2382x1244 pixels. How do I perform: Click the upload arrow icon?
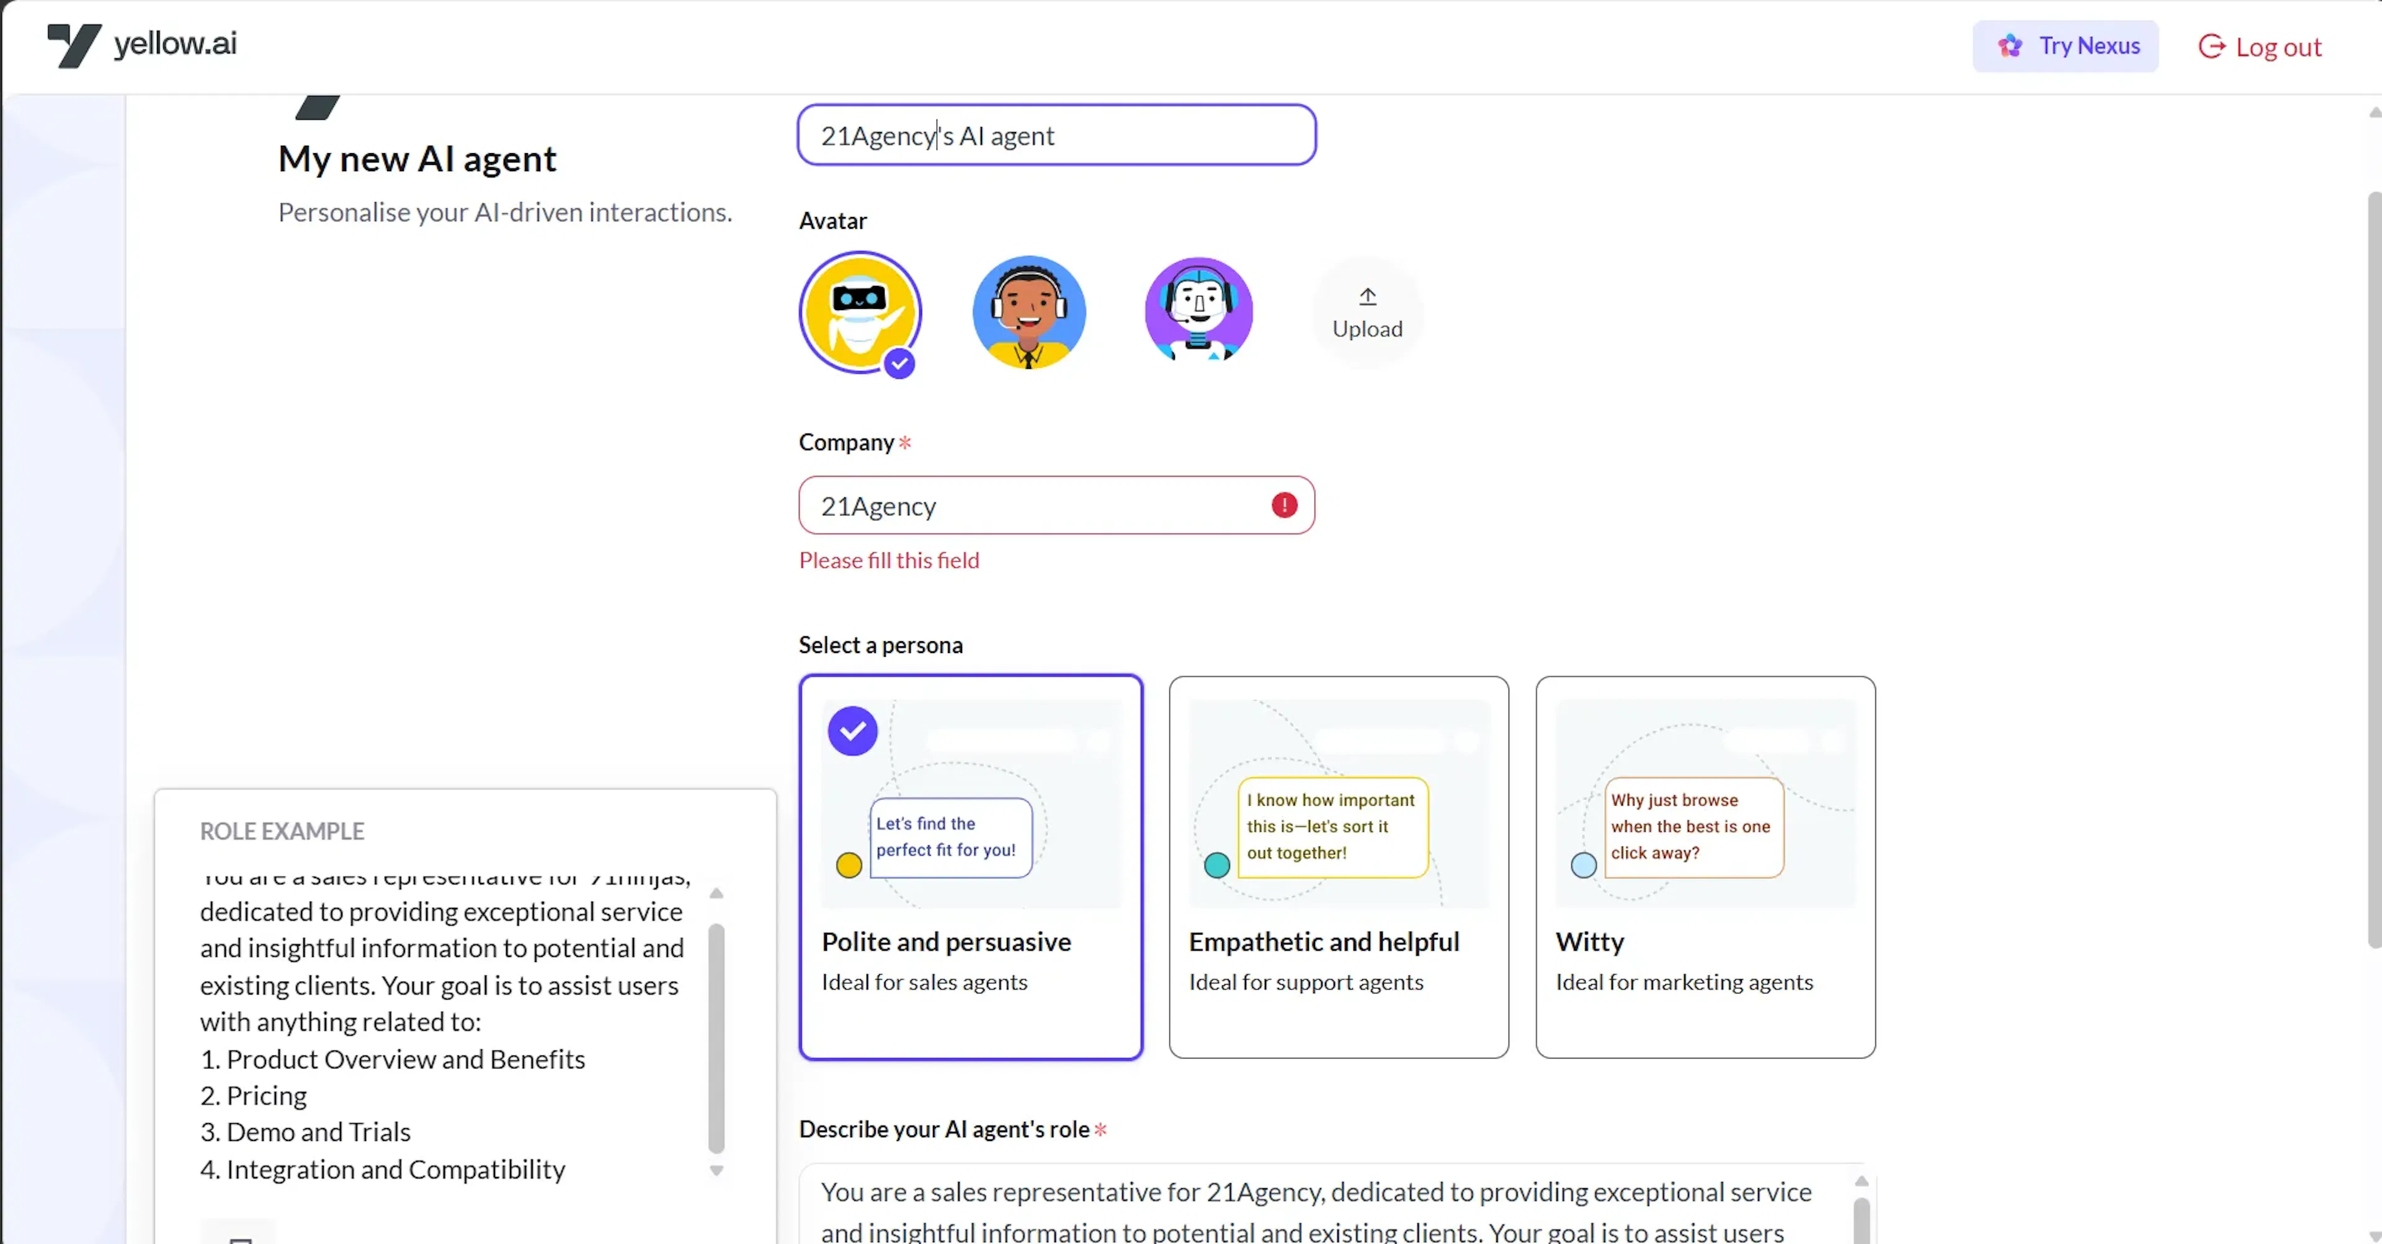[x=1368, y=296]
